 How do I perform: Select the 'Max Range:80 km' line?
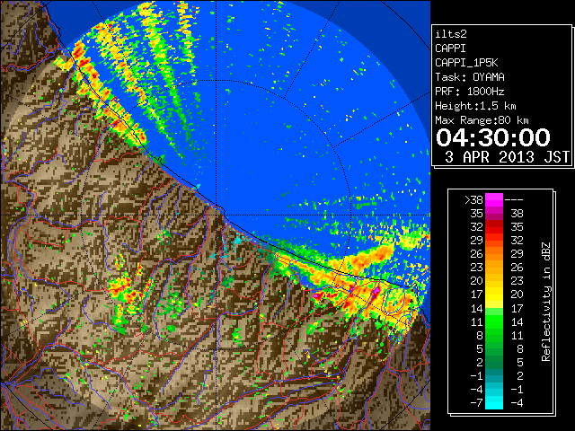(x=482, y=120)
